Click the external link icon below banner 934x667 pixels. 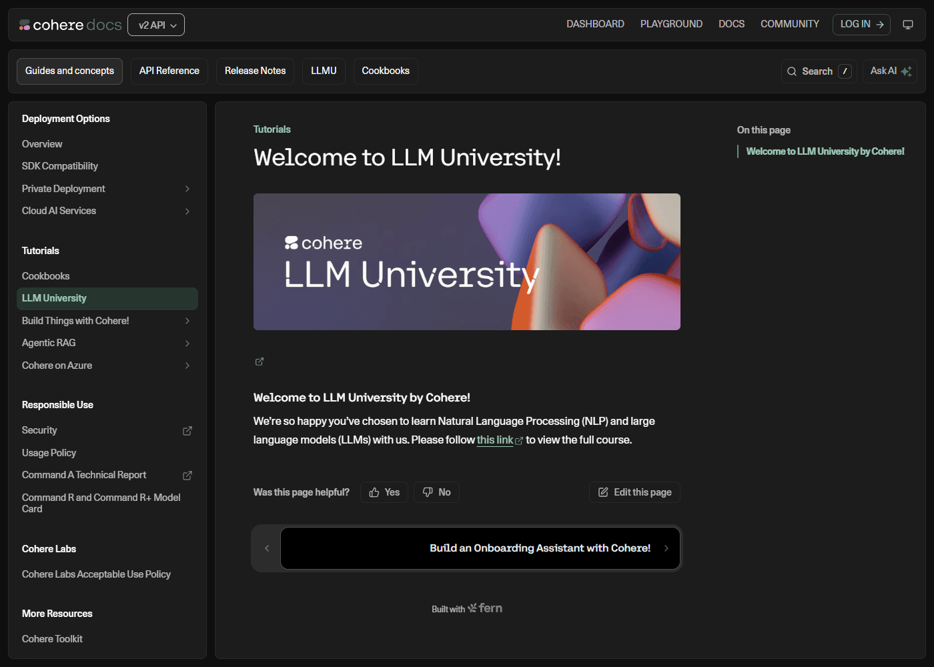coord(260,362)
